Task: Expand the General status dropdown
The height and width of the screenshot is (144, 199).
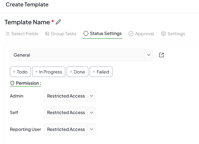Action: point(149,55)
